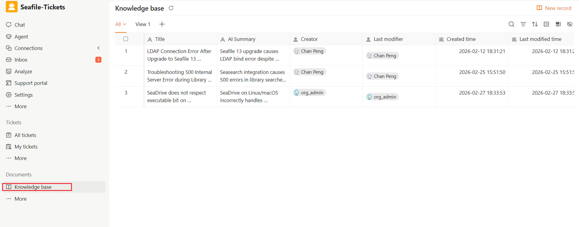Add a new view with the plus icon

(162, 24)
